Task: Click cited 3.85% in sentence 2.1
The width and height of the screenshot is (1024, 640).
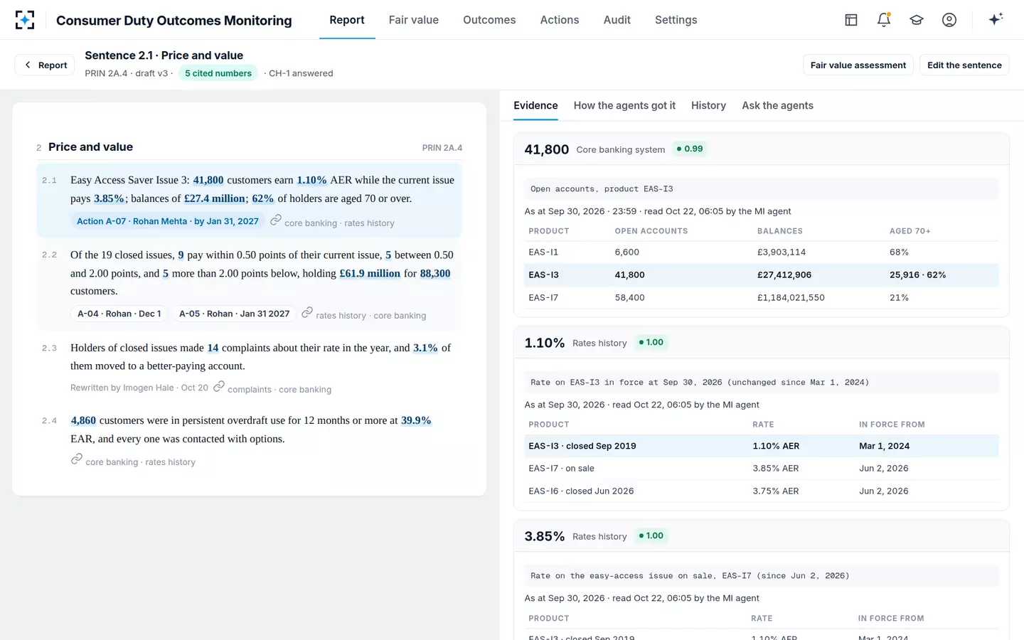Action: point(109,199)
